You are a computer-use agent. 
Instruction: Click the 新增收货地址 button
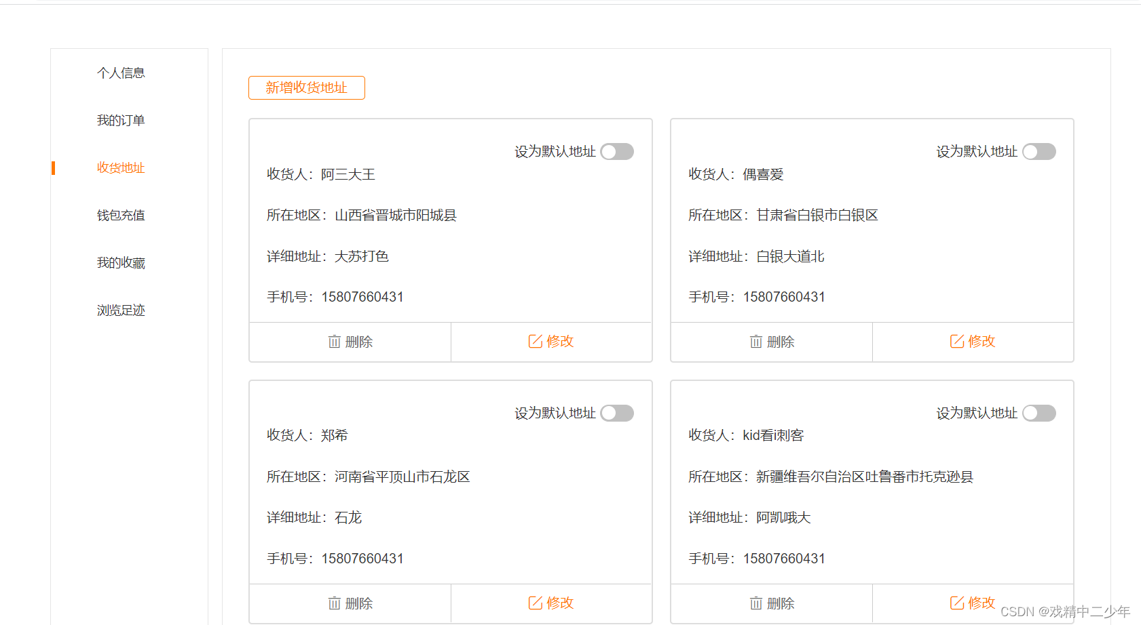[306, 87]
